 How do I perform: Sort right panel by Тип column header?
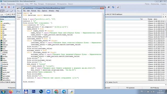[141, 19]
